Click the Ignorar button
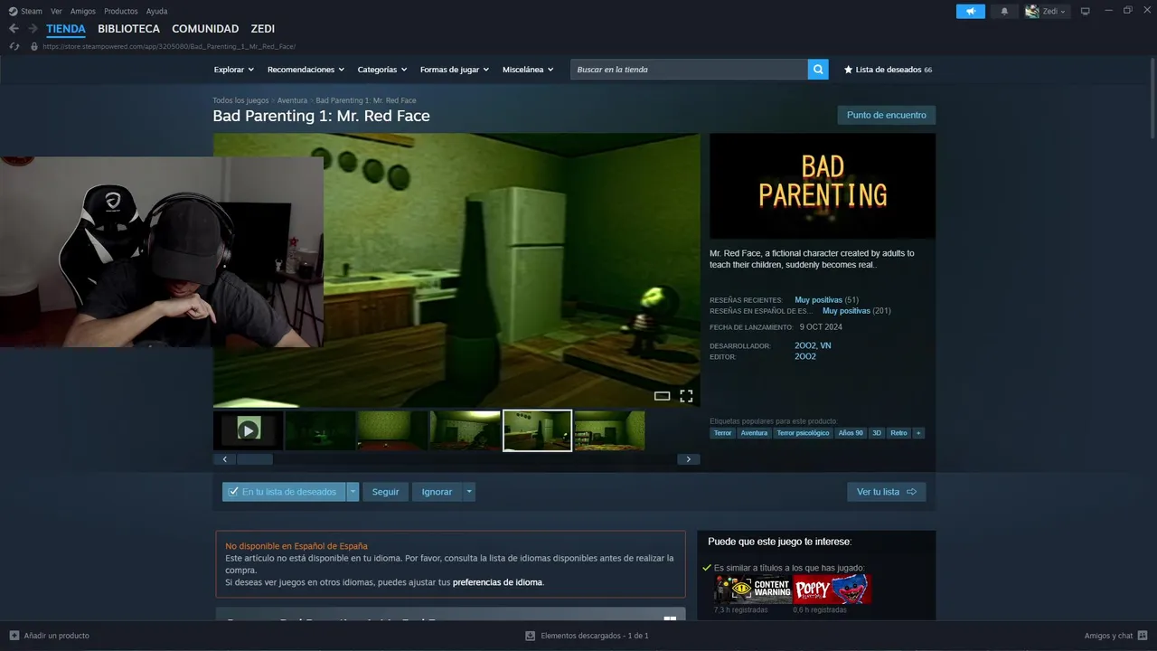The image size is (1157, 651). (437, 492)
